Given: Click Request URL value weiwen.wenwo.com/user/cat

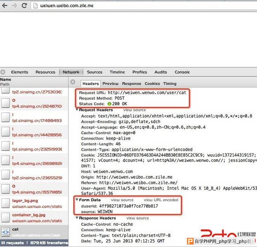Looking at the screenshot, I should (x=147, y=93).
